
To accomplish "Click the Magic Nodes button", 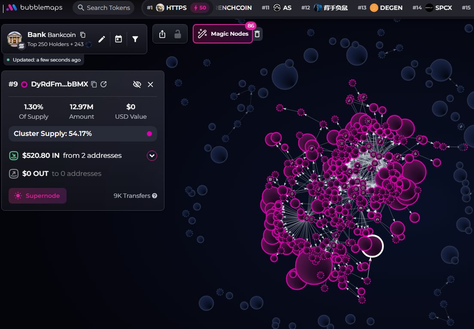I will pyautogui.click(x=223, y=34).
